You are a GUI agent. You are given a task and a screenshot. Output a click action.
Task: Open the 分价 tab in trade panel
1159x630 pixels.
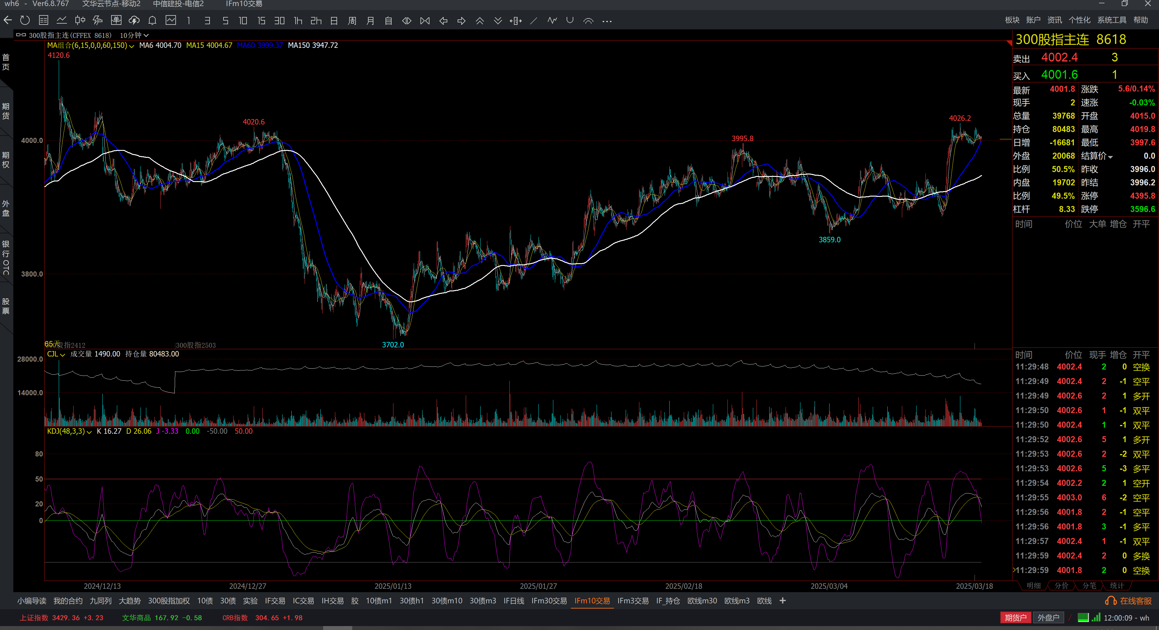[1061, 585]
